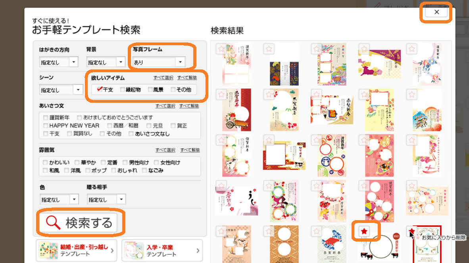This screenshot has height=263, width=469.
Task: Favorite star on red flower-cart template
Action: pyautogui.click(x=221, y=94)
